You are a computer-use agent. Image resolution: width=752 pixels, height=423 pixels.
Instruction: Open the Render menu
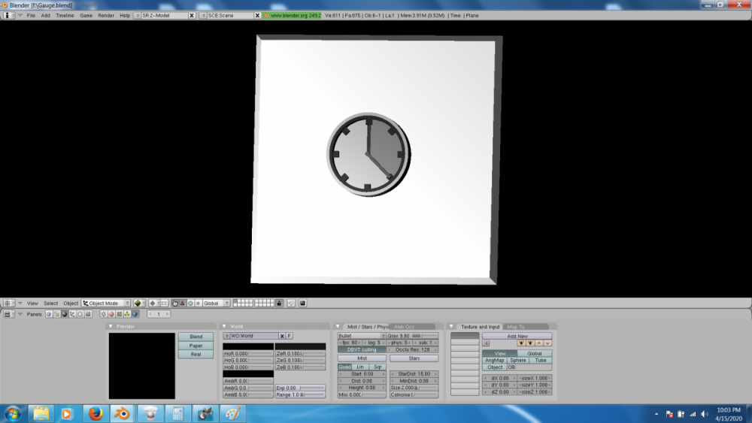tap(106, 15)
